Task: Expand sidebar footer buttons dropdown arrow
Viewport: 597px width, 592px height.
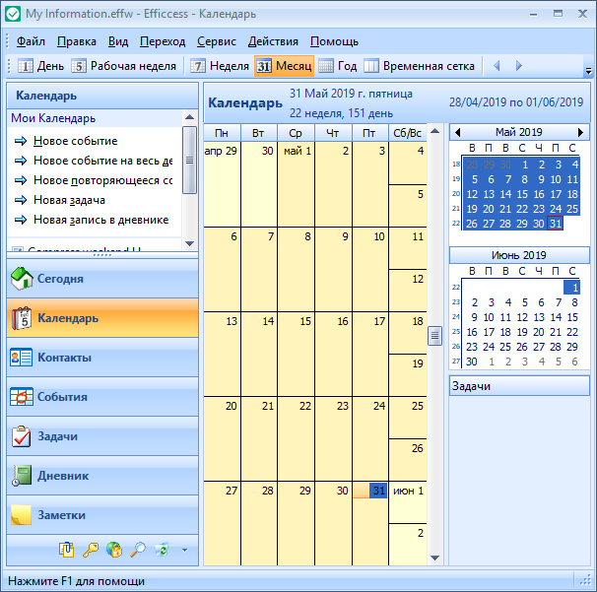Action: 184,550
